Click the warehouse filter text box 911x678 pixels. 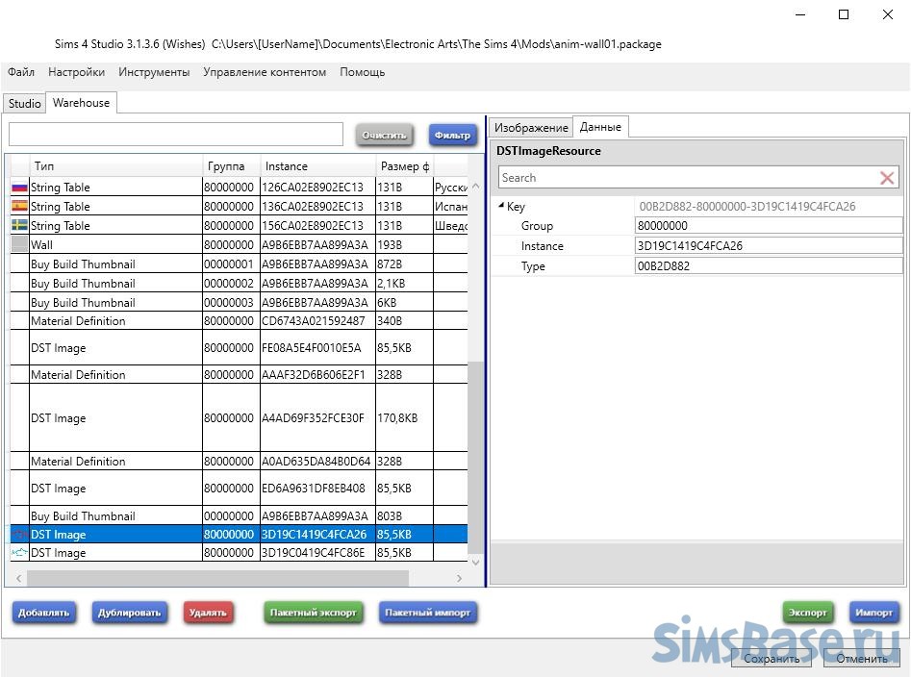coord(176,135)
